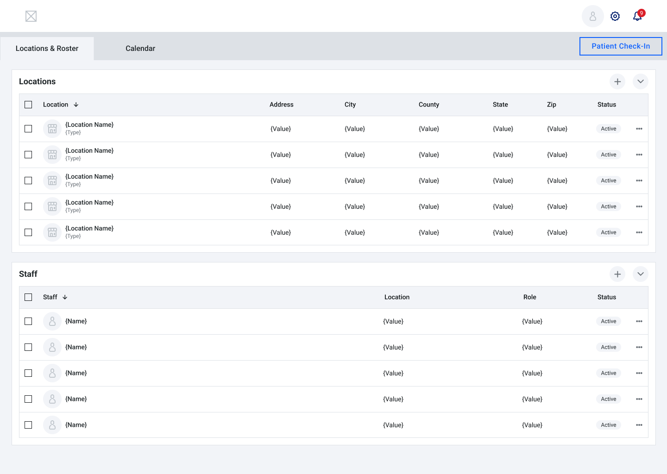Click the building icon in third location row
This screenshot has width=667, height=474.
(x=52, y=181)
